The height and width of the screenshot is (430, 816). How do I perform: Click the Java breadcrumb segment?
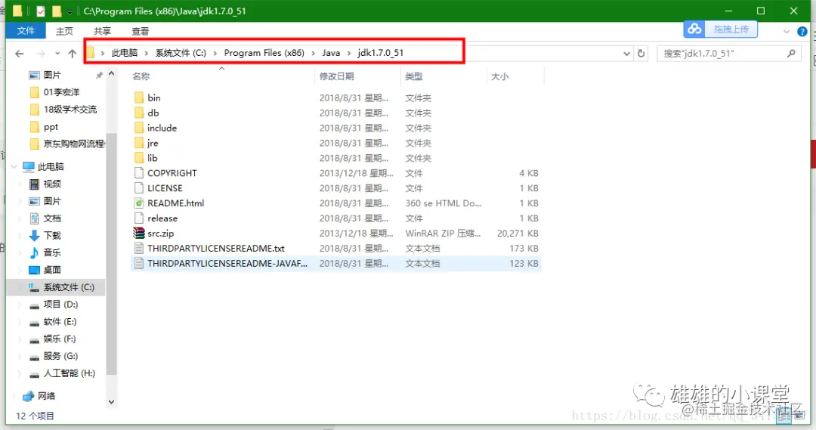331,53
